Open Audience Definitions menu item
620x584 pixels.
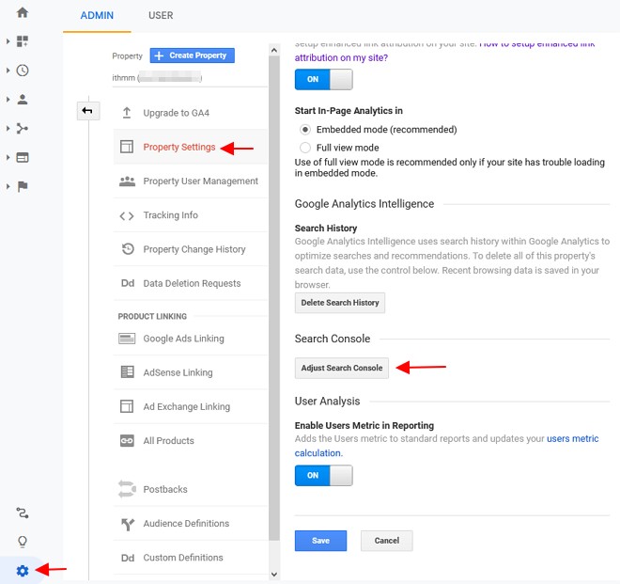click(190, 524)
